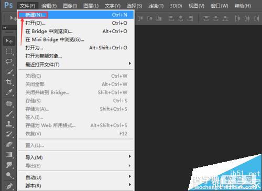Click the 文件(F) menu title
This screenshot has height=191, width=262.
click(x=27, y=6)
